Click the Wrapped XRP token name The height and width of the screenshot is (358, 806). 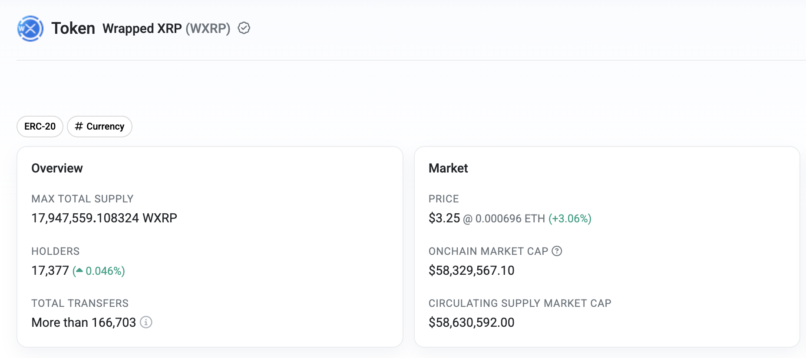coord(142,29)
